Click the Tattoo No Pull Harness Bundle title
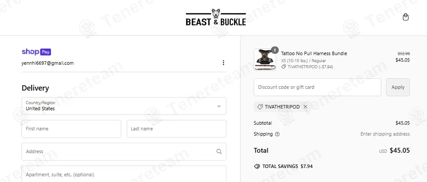The width and height of the screenshot is (427, 182). 314,53
